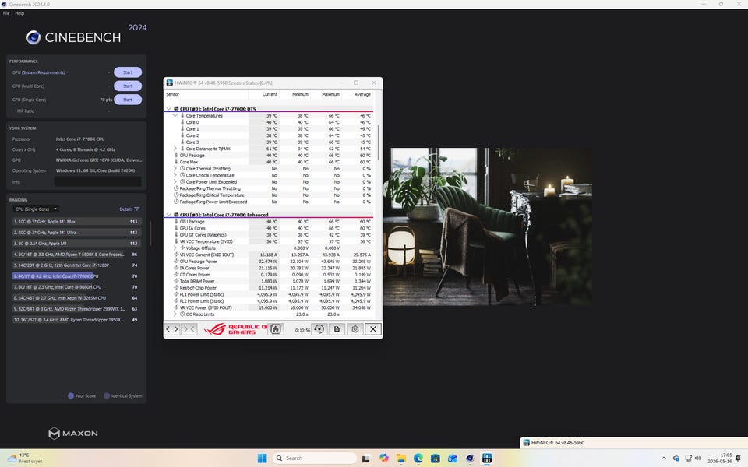748x467 pixels.
Task: Click the HWiNFO taskbar icon
Action: 486,458
